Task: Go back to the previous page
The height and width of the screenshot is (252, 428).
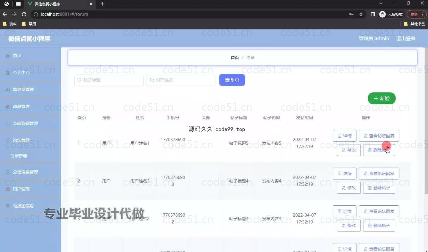Action: click(x=5, y=14)
